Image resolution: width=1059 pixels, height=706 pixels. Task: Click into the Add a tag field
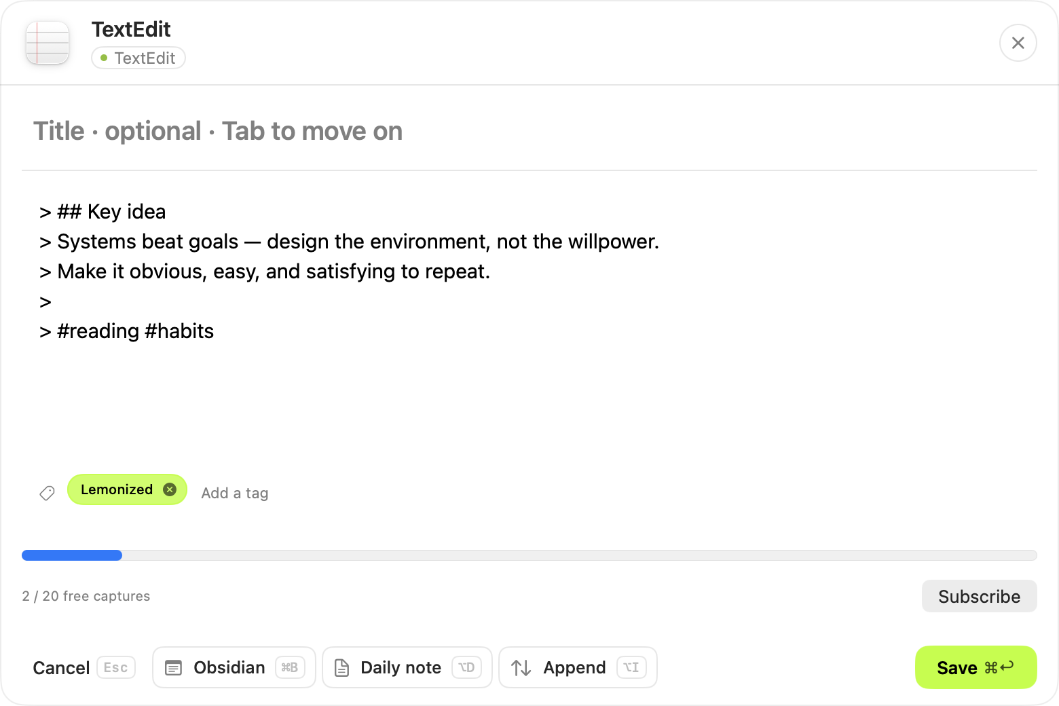coord(235,494)
